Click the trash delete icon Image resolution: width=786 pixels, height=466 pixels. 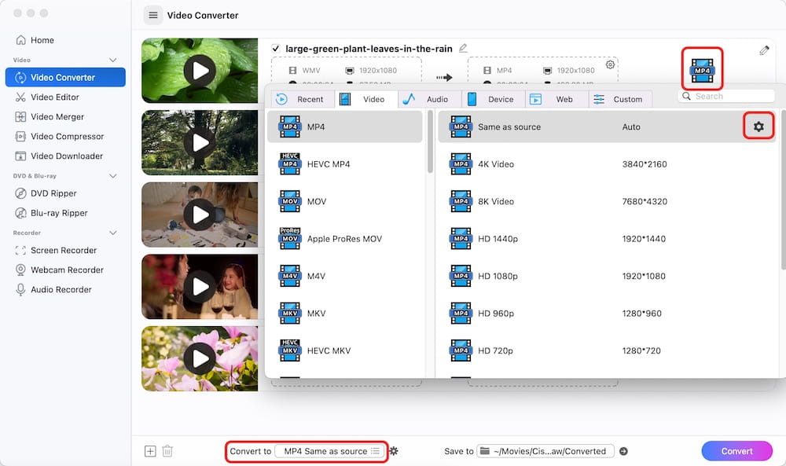[x=167, y=451]
